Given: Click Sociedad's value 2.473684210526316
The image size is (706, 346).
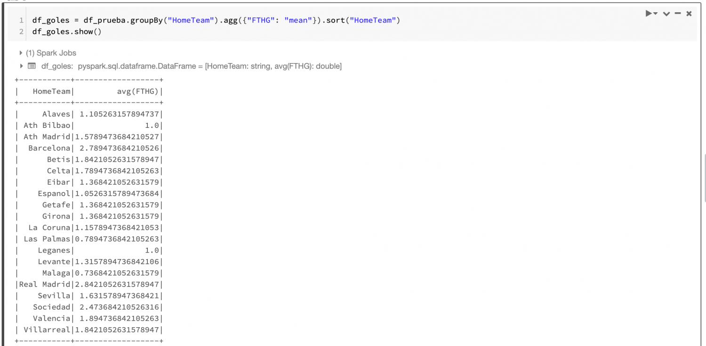Looking at the screenshot, I should 119,307.
